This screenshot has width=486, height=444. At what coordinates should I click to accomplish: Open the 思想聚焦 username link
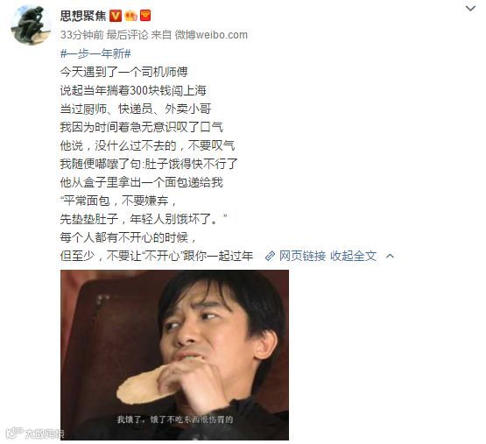pyautogui.click(x=83, y=16)
